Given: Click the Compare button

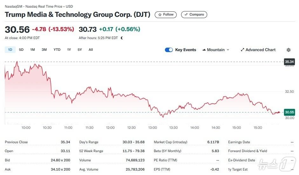Looking at the screenshot, I should click(194, 15).
